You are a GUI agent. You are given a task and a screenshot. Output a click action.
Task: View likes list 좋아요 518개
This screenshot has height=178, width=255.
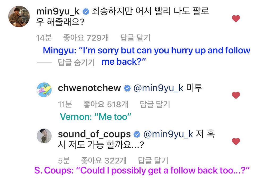(106, 104)
